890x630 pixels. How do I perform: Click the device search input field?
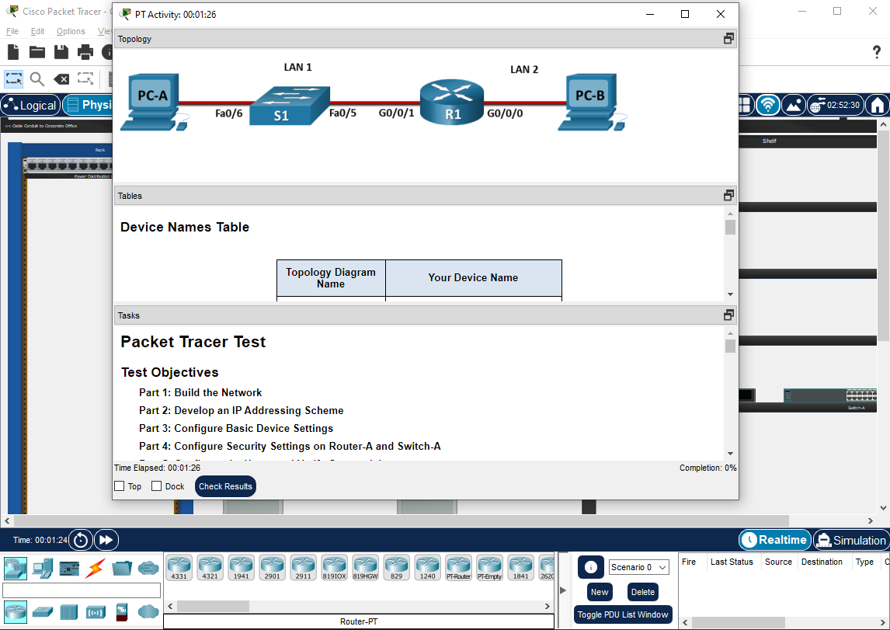click(82, 590)
